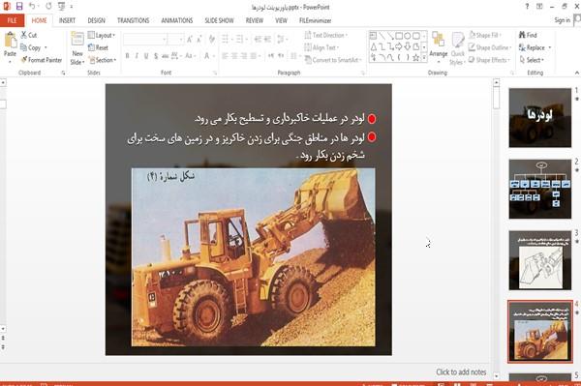
Task: Decrease font size with the smaller A icon
Action: pyautogui.click(x=199, y=39)
